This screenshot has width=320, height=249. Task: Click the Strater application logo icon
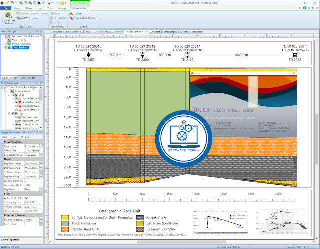pyautogui.click(x=2, y=3)
